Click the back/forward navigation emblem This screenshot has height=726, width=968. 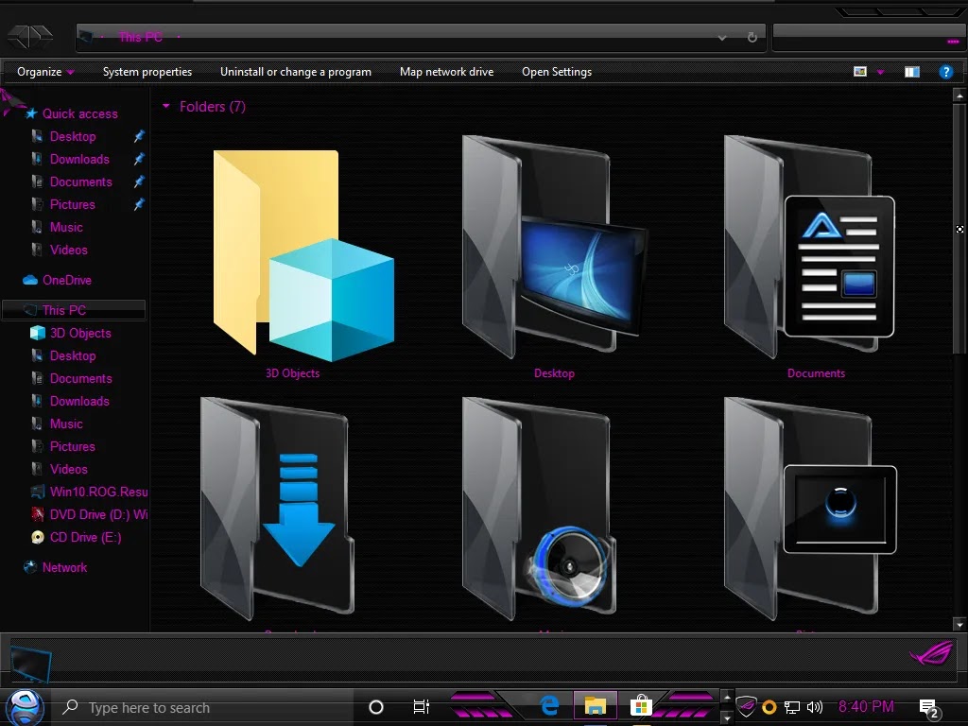click(x=30, y=37)
